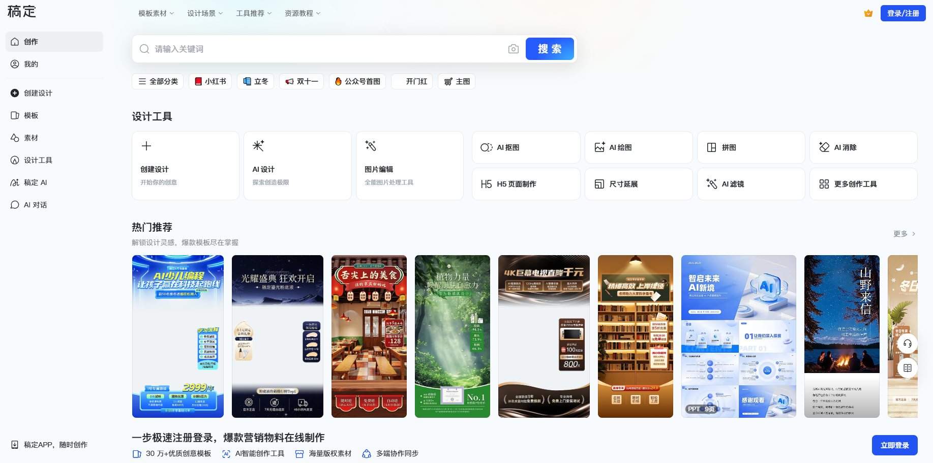
Task: Open H5 页面制作 tool
Action: (526, 184)
